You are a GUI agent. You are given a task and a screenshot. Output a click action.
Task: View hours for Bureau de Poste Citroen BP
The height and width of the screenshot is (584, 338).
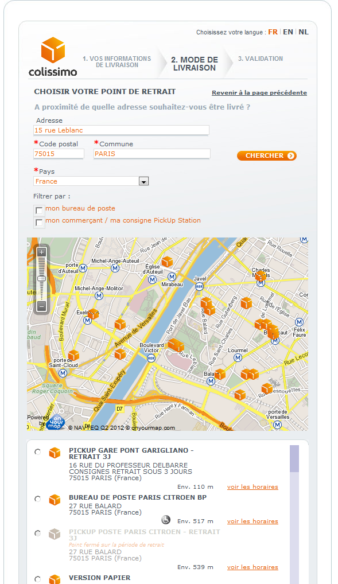(252, 521)
